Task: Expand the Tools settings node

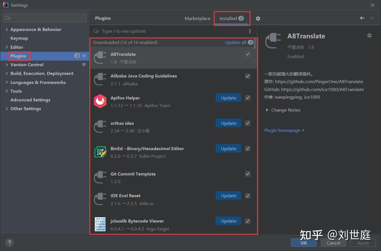Action: 7,91
